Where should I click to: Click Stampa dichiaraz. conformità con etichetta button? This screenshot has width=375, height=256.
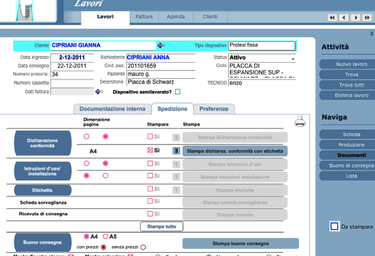(x=235, y=151)
